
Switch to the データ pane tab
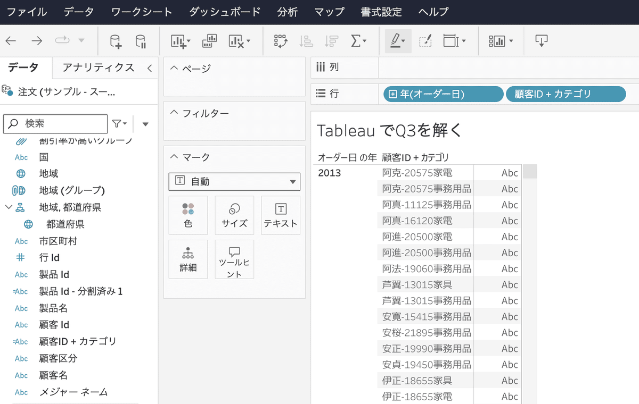(x=23, y=68)
